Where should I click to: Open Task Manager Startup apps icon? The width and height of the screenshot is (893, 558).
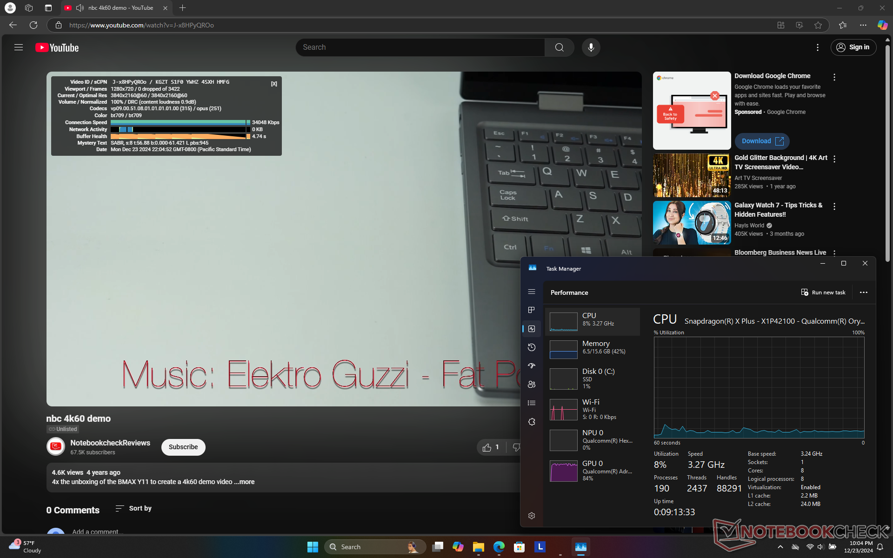pos(532,366)
